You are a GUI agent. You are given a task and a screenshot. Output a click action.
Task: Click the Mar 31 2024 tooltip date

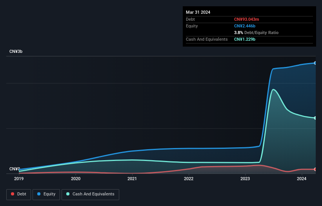coord(198,12)
